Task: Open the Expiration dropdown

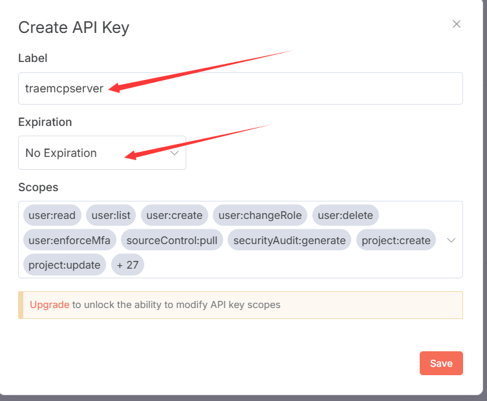Action: [102, 152]
